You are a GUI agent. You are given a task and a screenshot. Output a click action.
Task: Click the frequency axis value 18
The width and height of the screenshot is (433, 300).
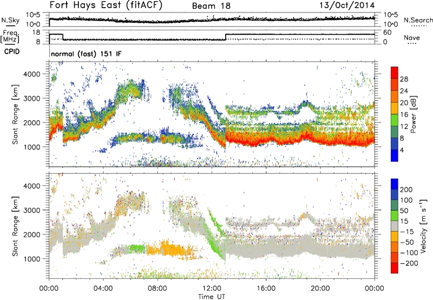click(x=36, y=32)
